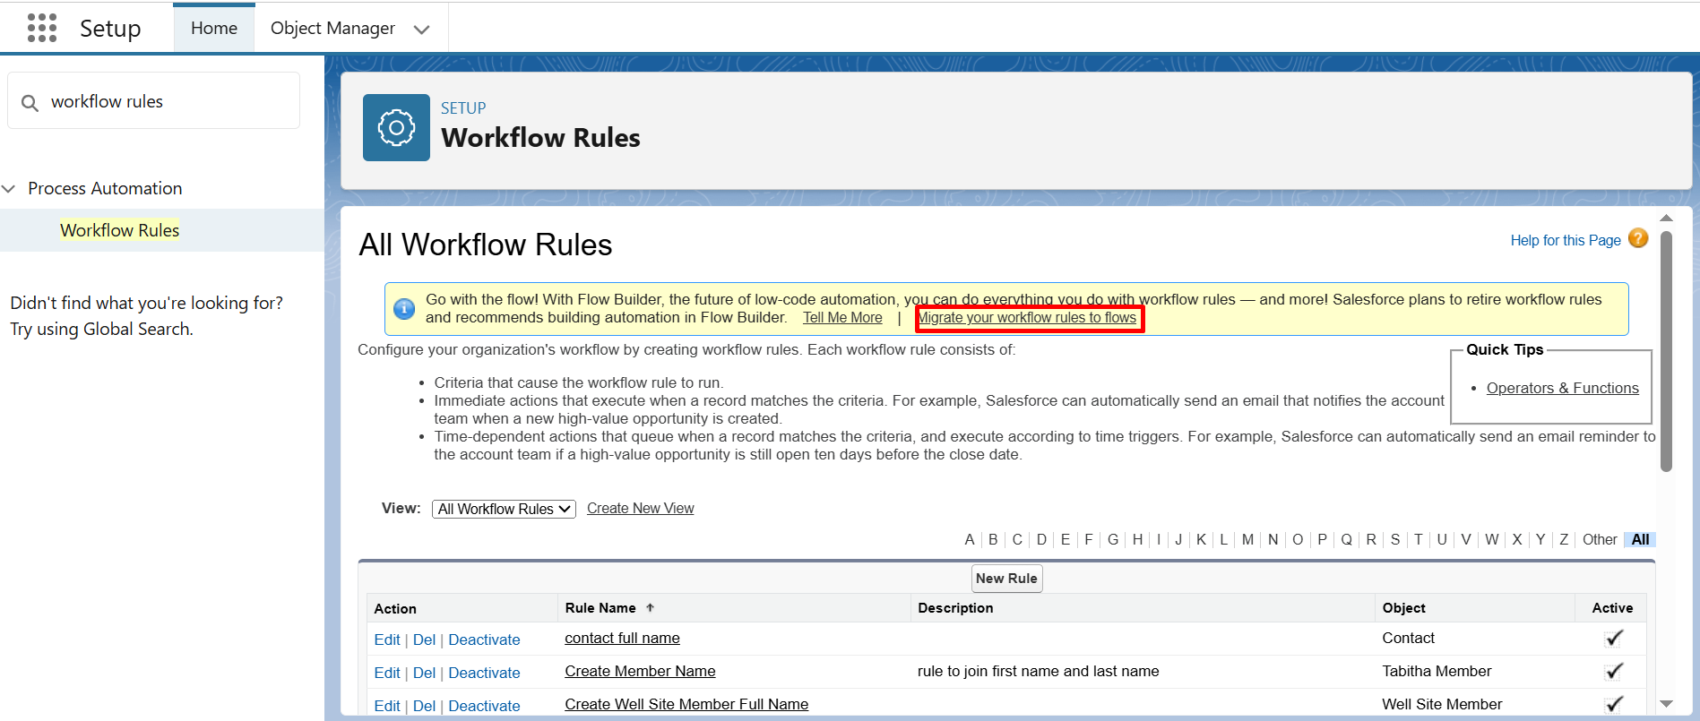Click the Object column header
The image size is (1700, 721).
point(1403,608)
